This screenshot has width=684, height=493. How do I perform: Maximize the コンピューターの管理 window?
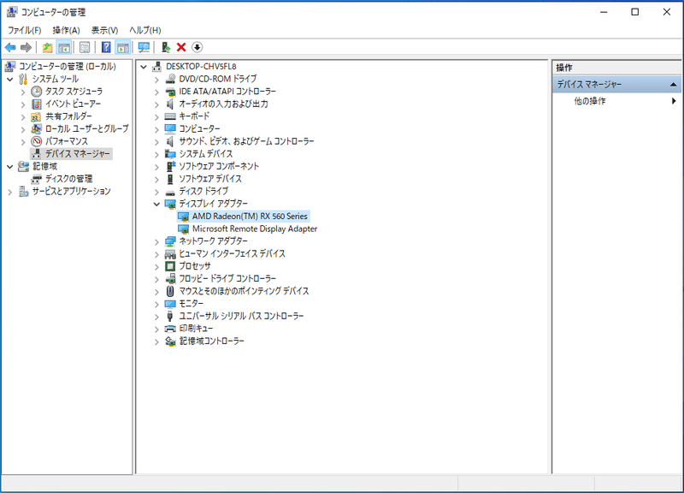click(x=635, y=12)
